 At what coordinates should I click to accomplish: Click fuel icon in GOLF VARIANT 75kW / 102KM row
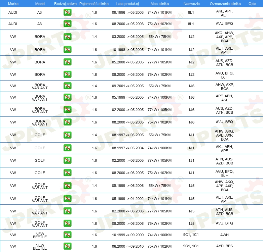point(67,223)
